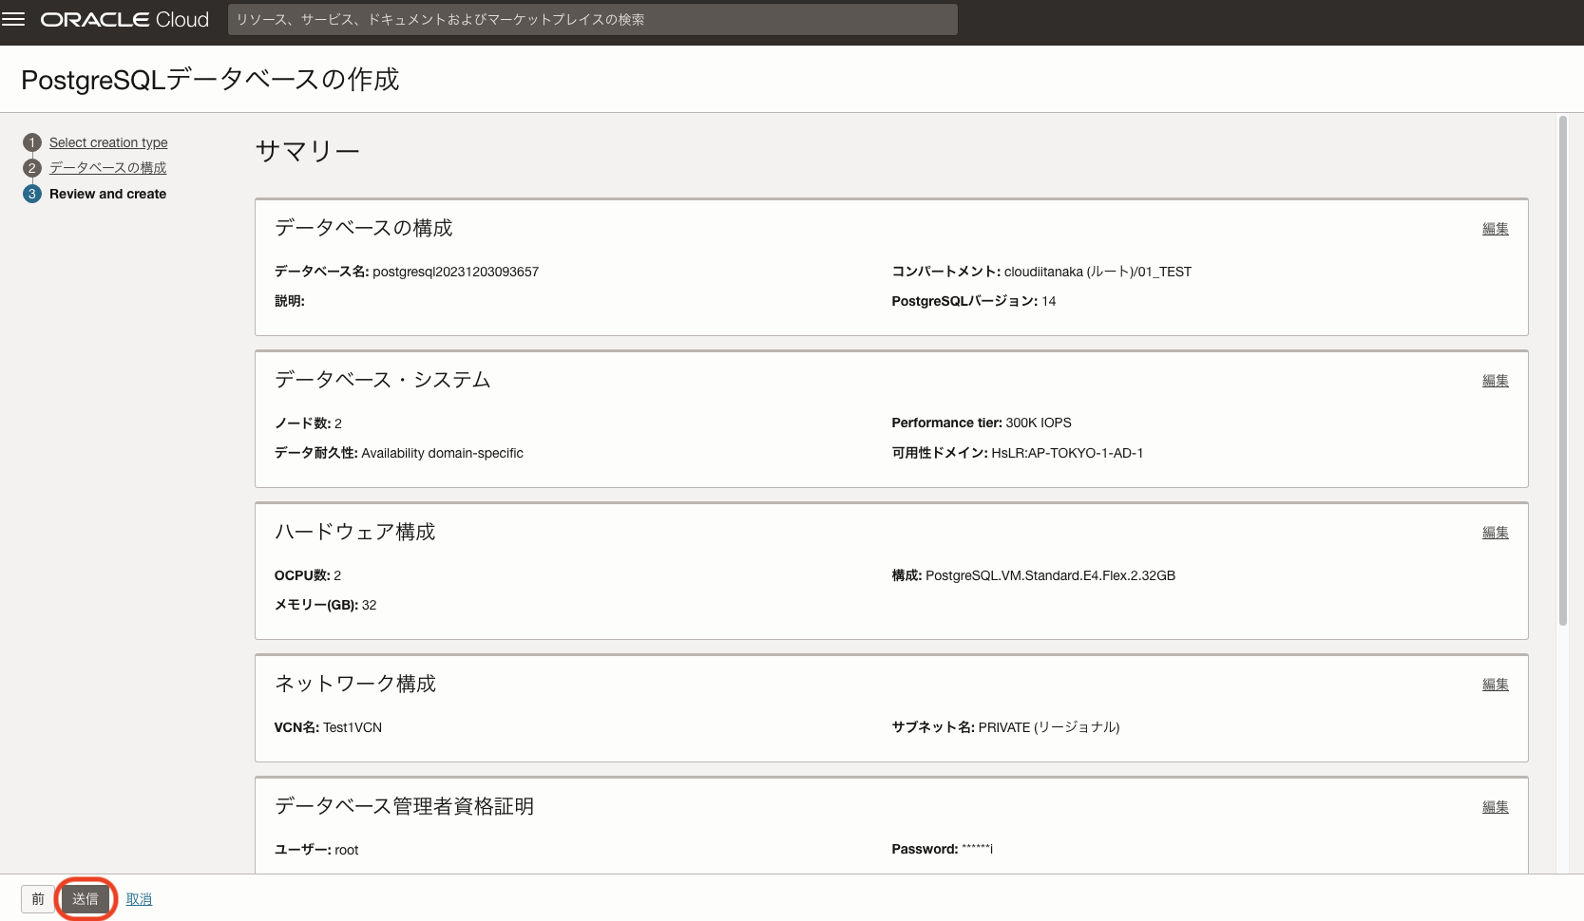Select step 1 circle icon
Viewport: 1584px width, 921px height.
click(x=32, y=142)
